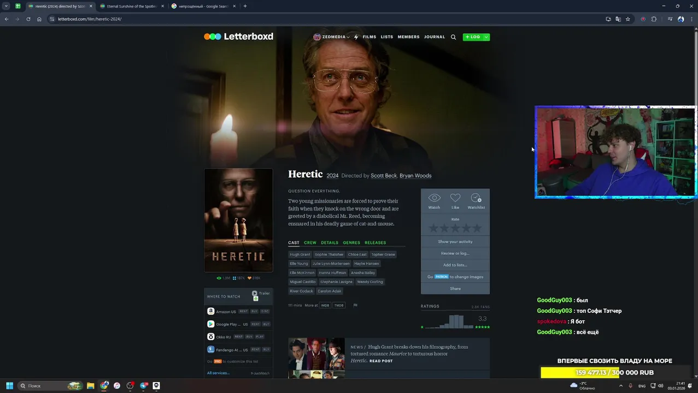Click Amazon US RENT option

[x=243, y=311]
